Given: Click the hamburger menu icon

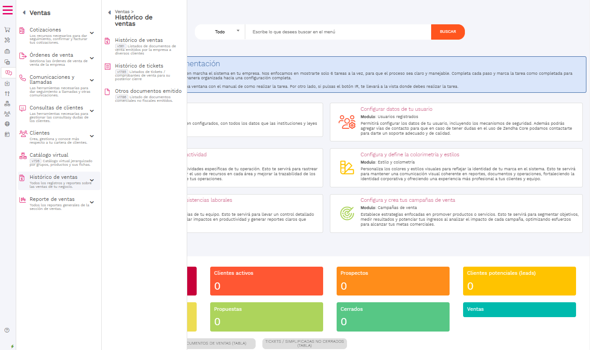Looking at the screenshot, I should [8, 10].
